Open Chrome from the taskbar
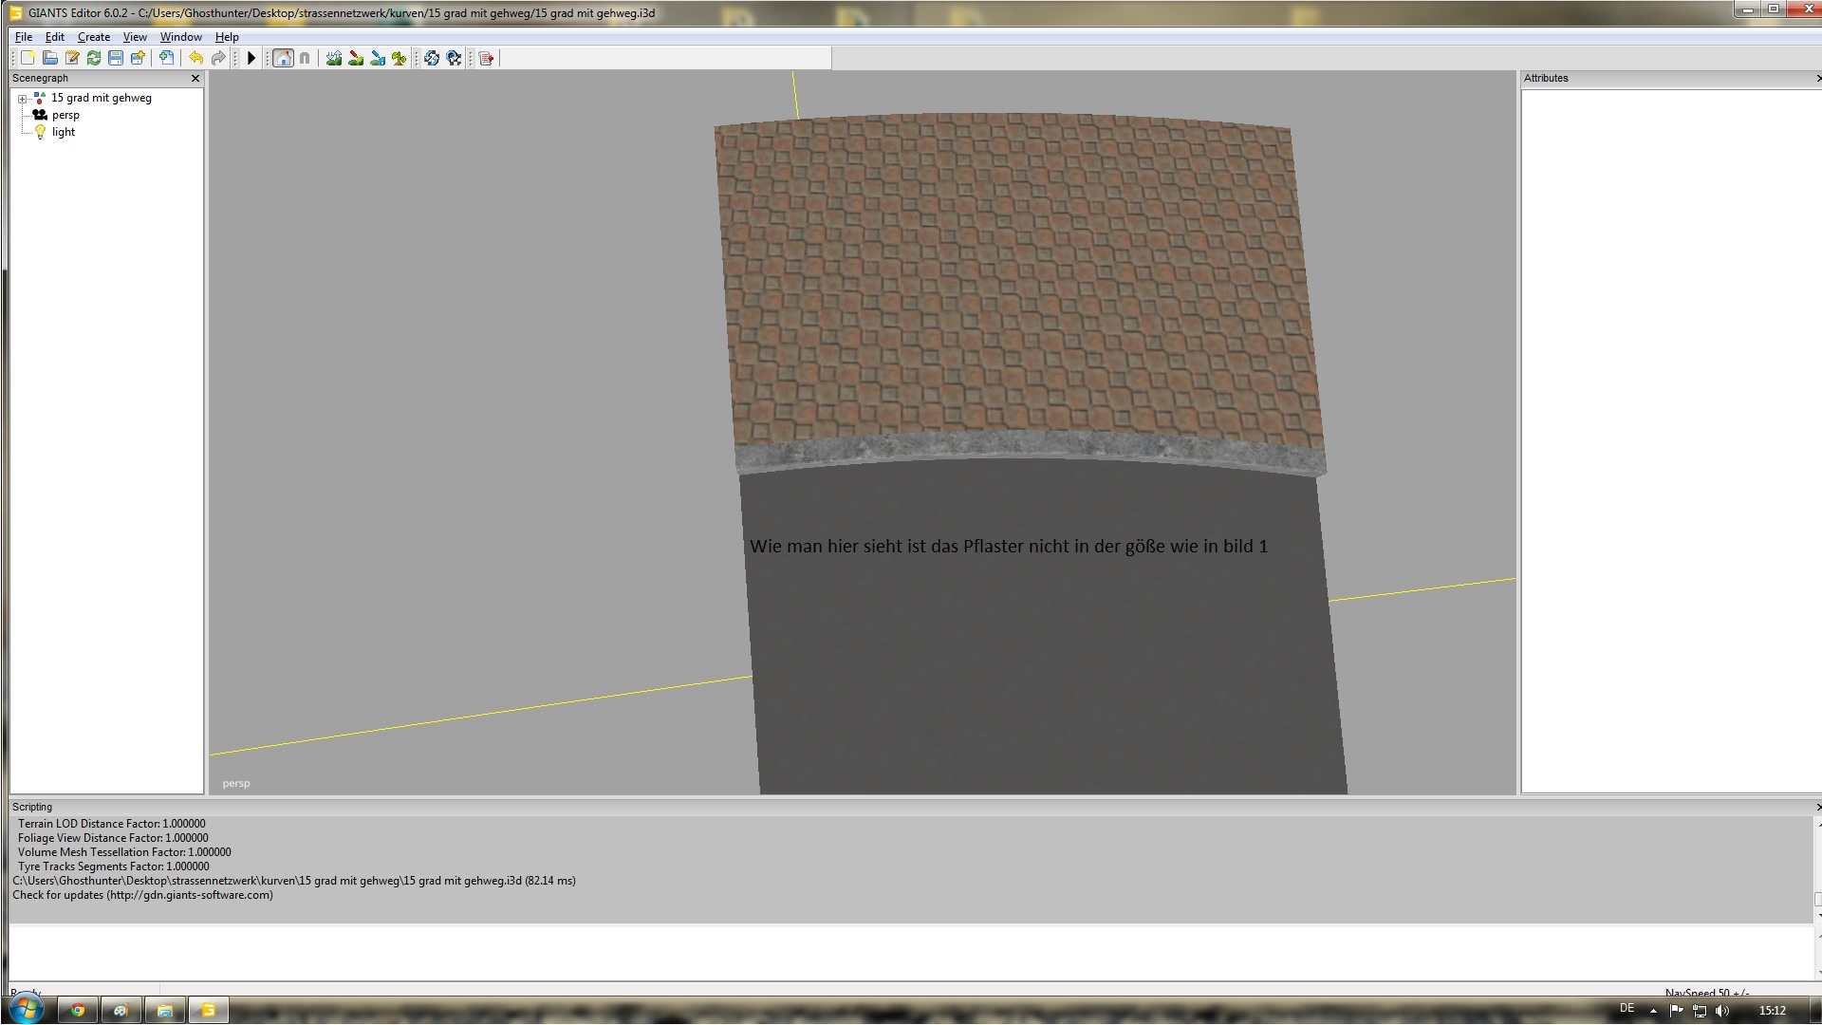The image size is (1822, 1025). coord(78,1010)
